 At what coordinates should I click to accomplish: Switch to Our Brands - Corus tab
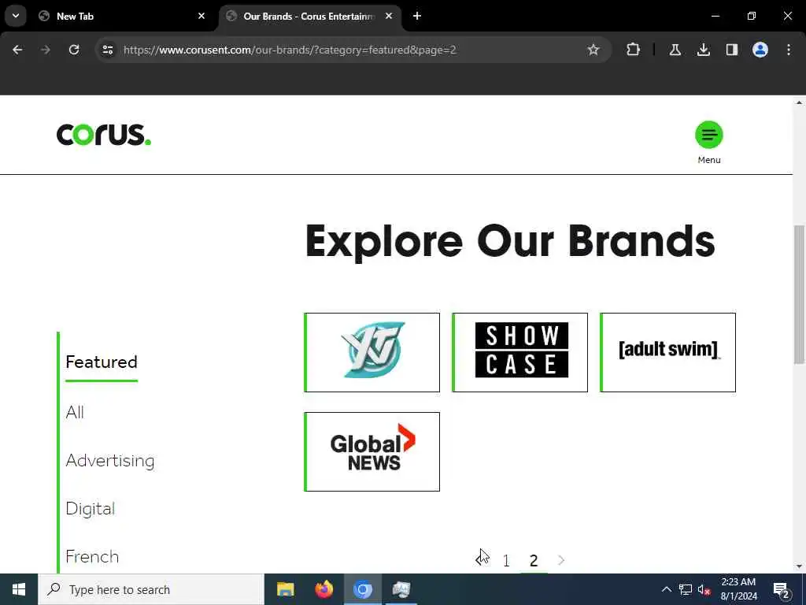309,16
